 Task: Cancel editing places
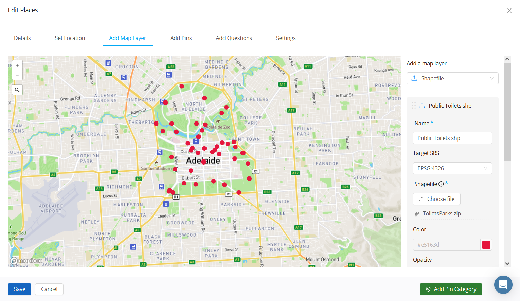[x=49, y=289]
